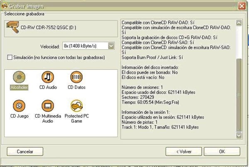Click 'Soporta la grabación de discos CD+G' line
This screenshot has height=167, width=249.
tap(169, 37)
